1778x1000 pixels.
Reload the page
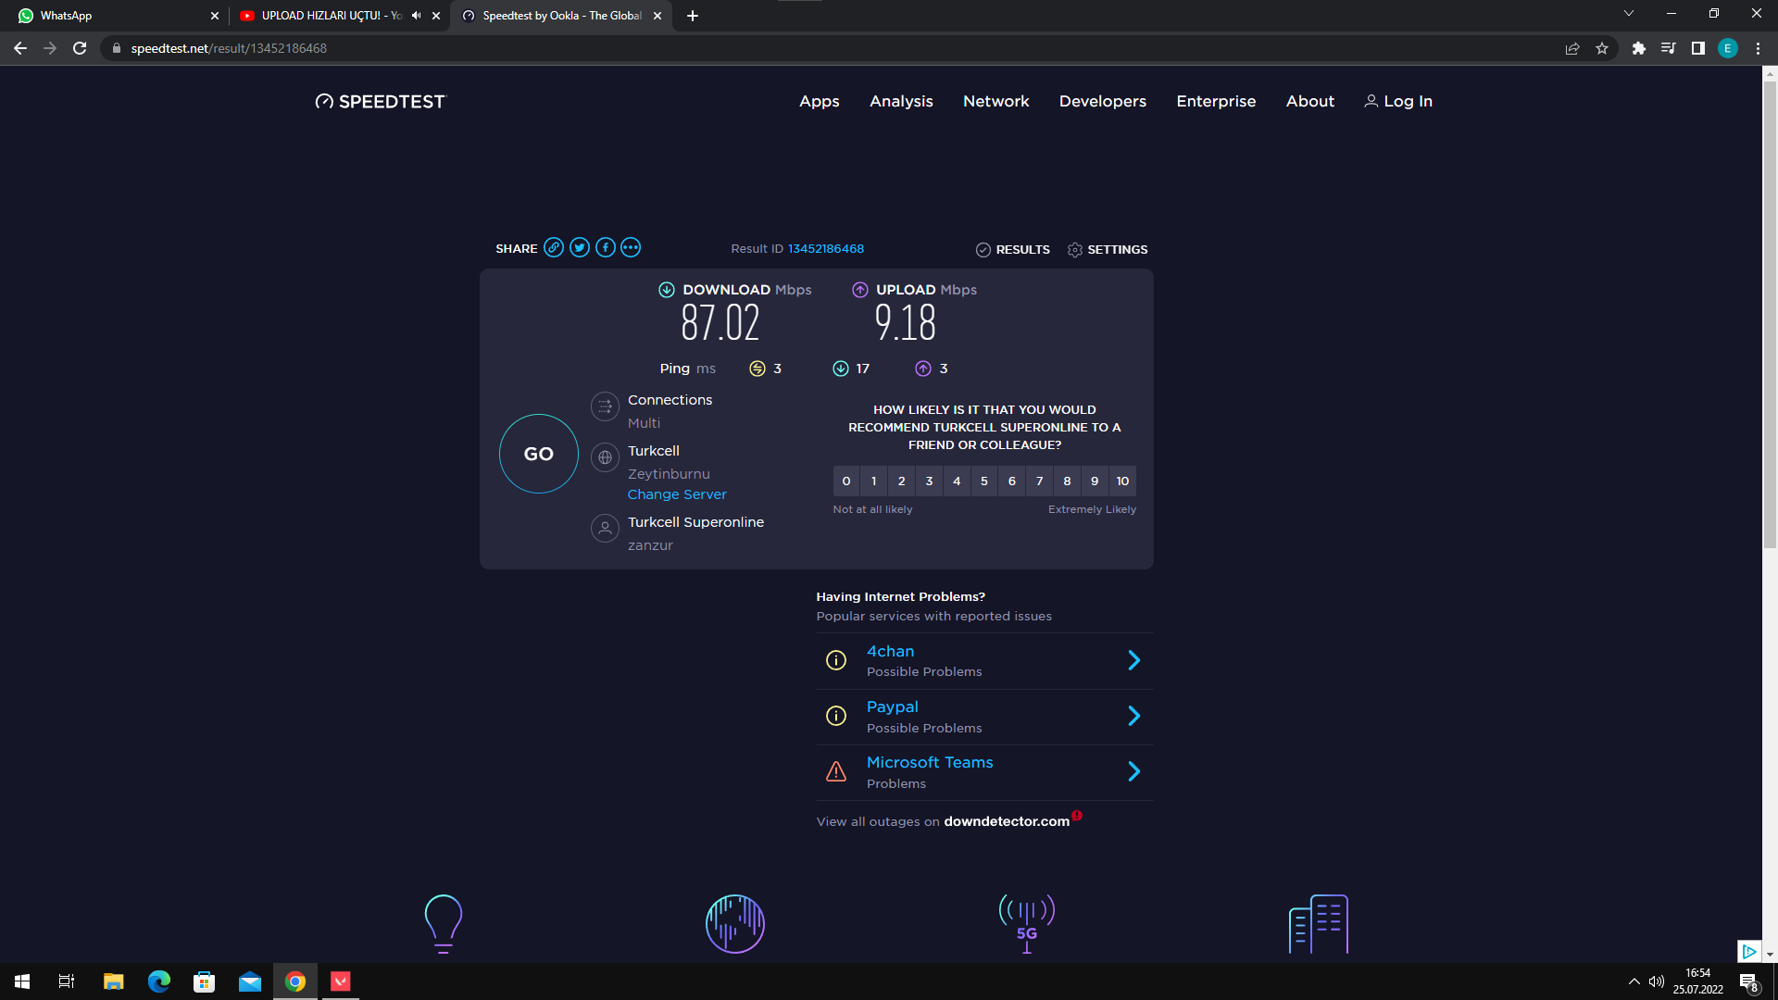(x=80, y=48)
